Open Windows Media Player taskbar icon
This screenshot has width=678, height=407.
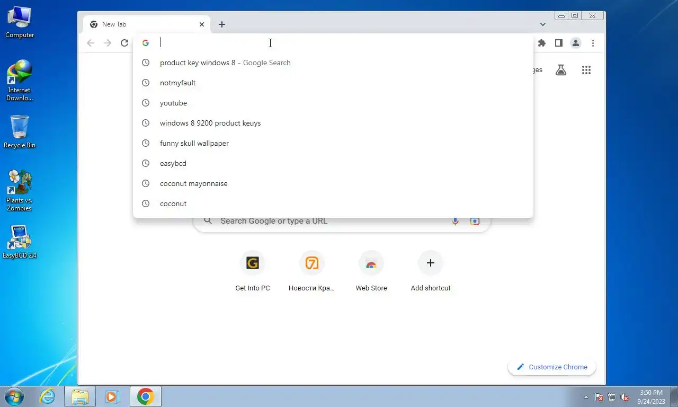112,396
